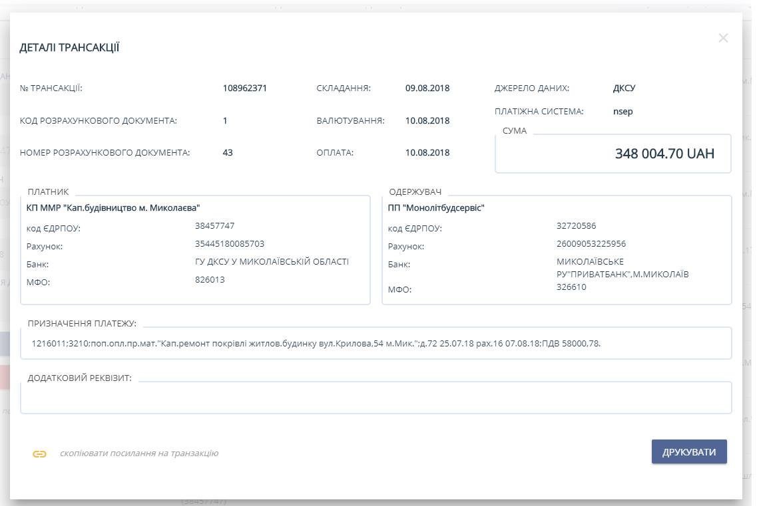Screen dimensions: 767x506
Task: Select payer МФО value 826013
Action: (210, 279)
